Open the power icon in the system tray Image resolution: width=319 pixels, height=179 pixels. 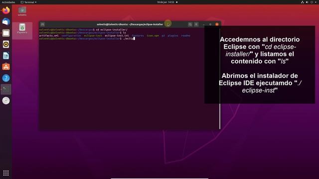pos(312,2)
